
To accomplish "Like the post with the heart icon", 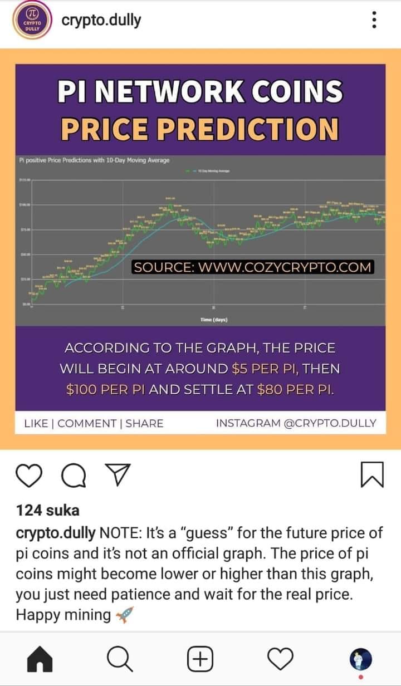I will point(28,475).
